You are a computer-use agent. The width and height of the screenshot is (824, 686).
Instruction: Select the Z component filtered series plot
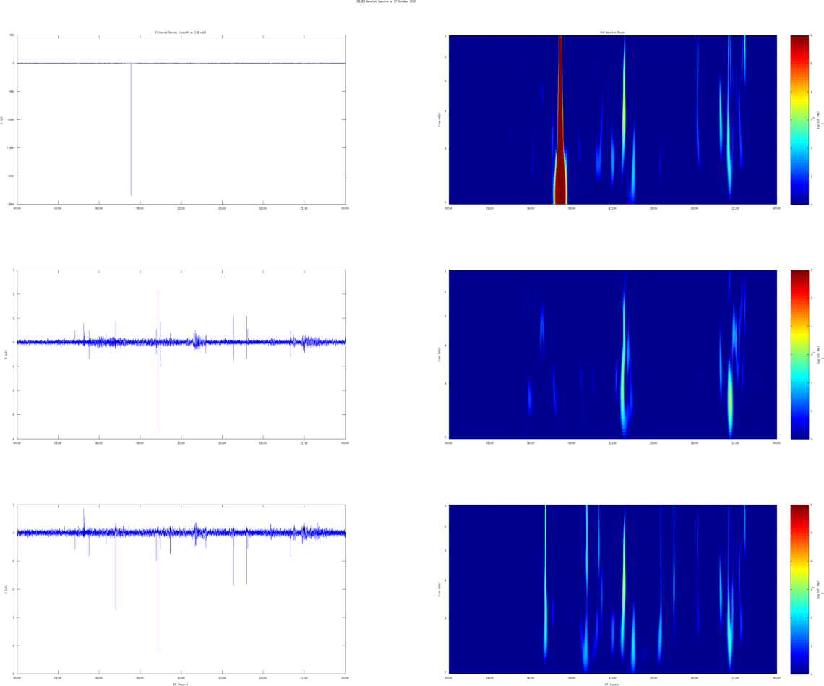[x=181, y=589]
